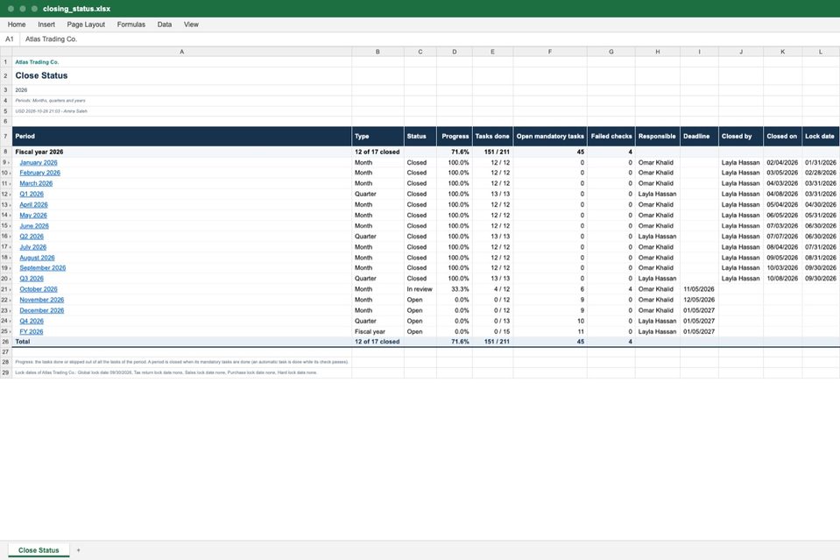Screen dimensions: 840x560
Task: Open the January 2026 period link
Action: (x=39, y=162)
